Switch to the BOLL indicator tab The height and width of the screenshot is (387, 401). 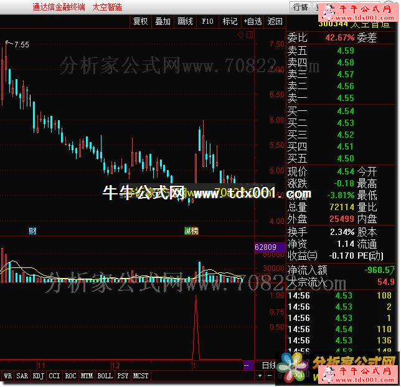105,376
